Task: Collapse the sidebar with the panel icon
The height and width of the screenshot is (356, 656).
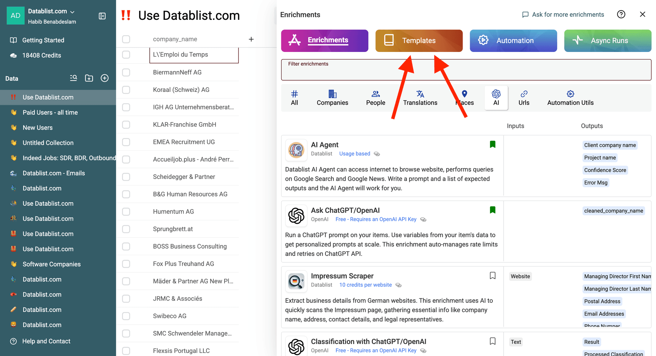Action: coord(102,16)
